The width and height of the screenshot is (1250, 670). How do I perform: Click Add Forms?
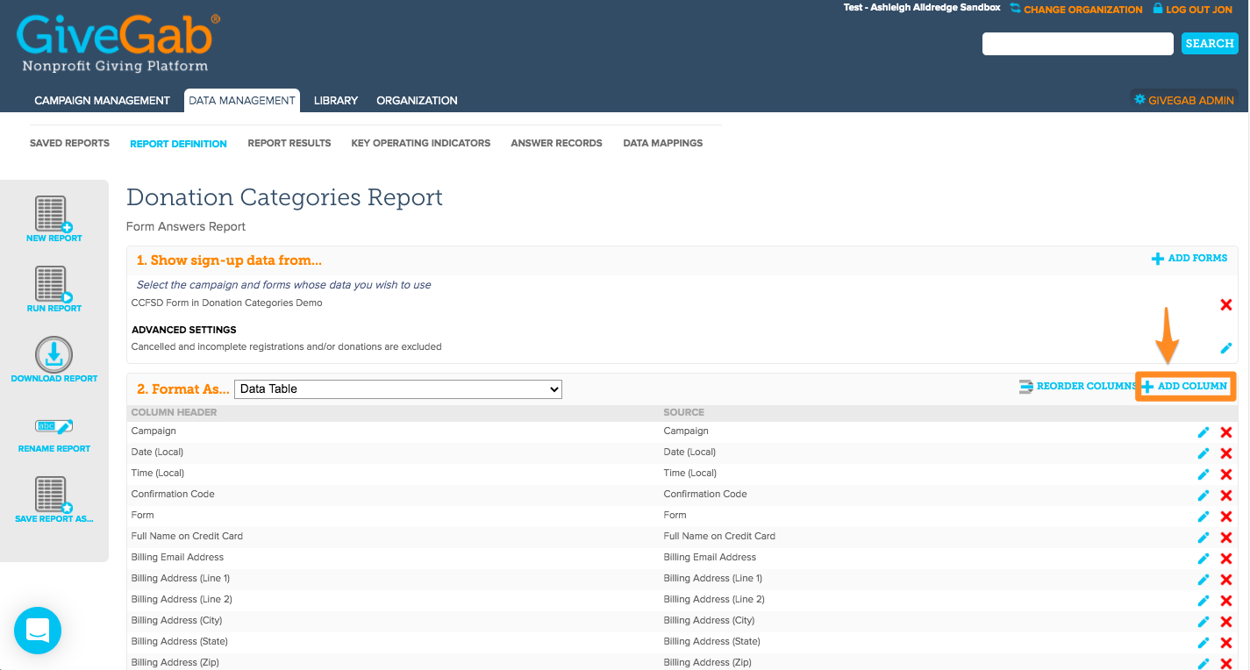[1189, 259]
